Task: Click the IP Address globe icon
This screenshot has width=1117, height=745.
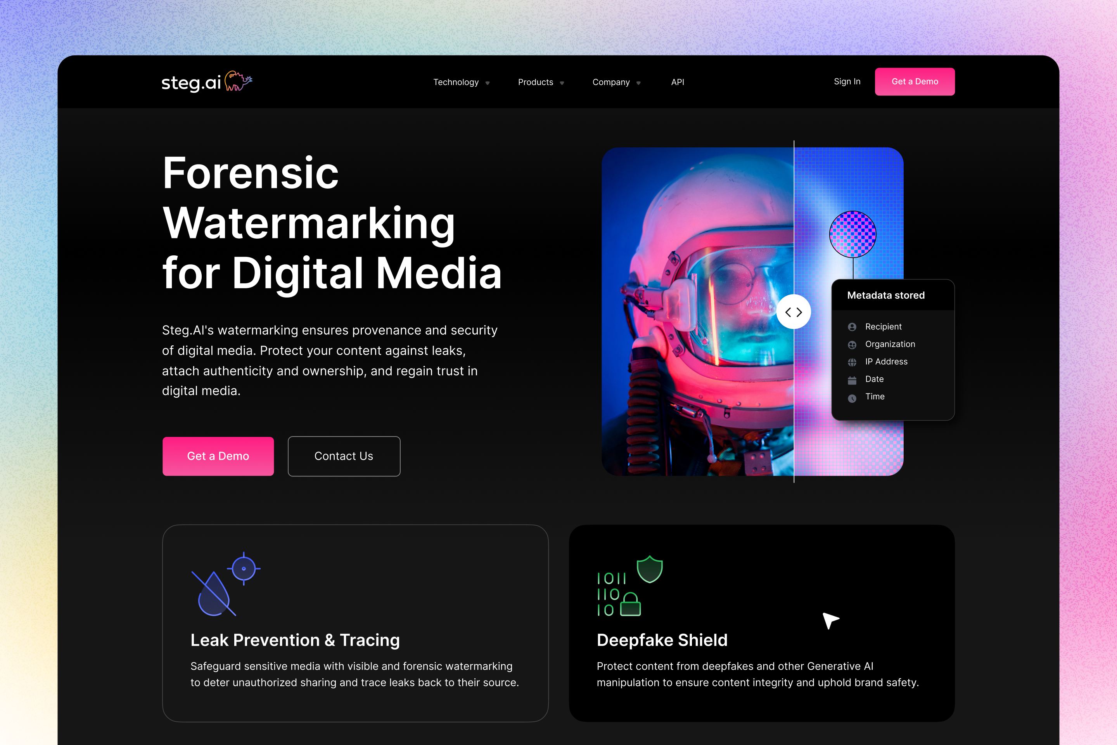Action: pyautogui.click(x=852, y=362)
